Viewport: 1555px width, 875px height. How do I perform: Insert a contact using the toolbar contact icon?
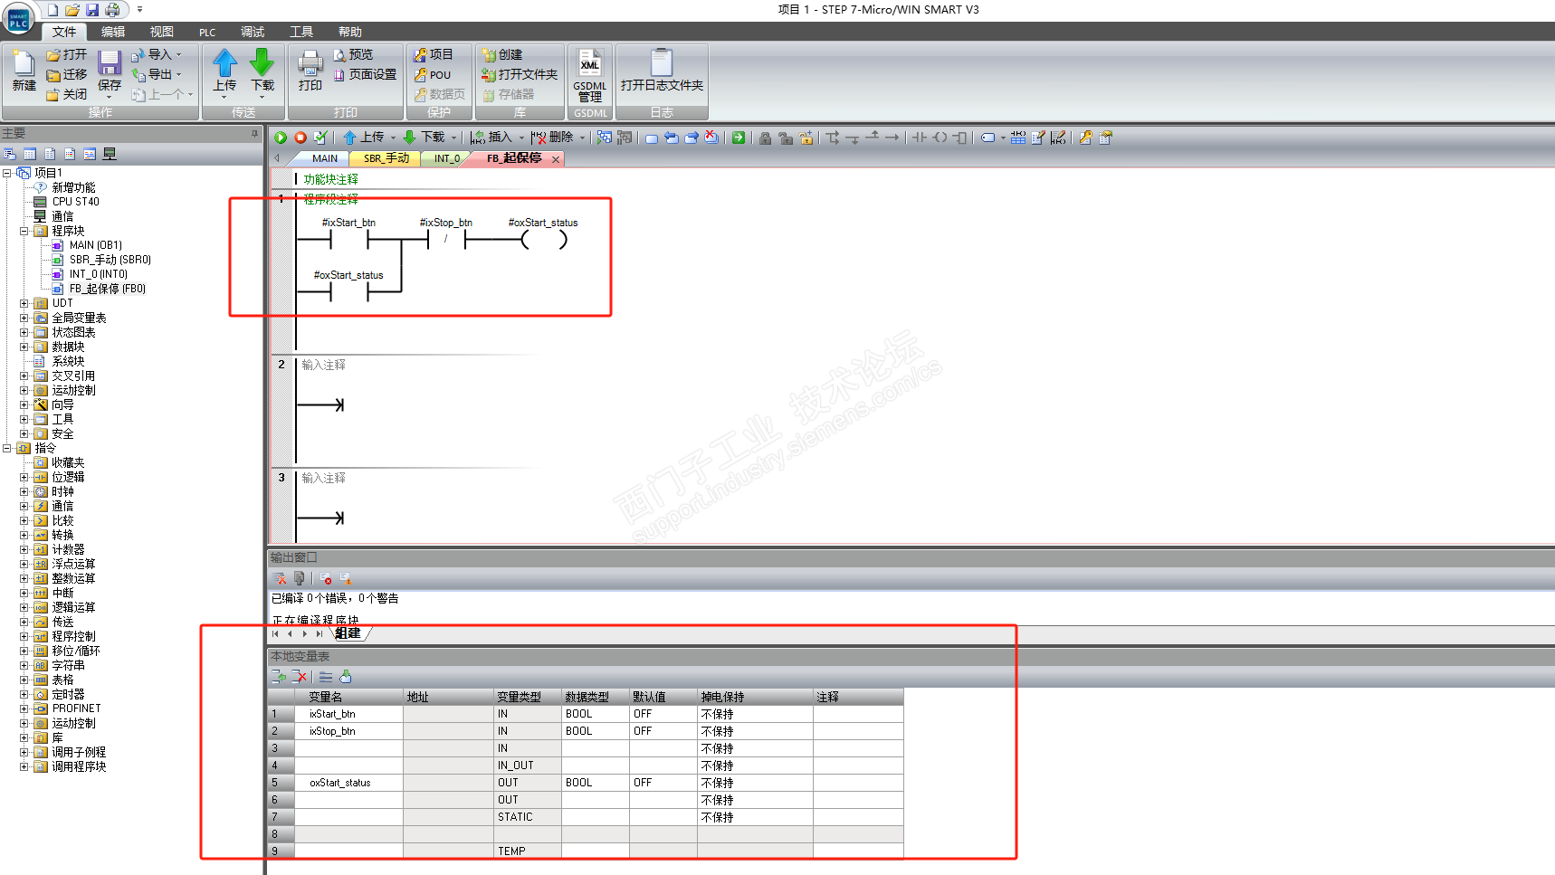[x=920, y=138]
